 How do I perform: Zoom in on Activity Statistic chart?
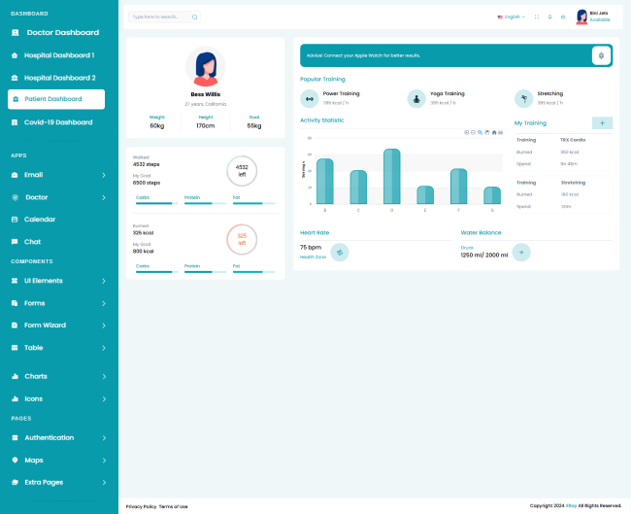466,132
